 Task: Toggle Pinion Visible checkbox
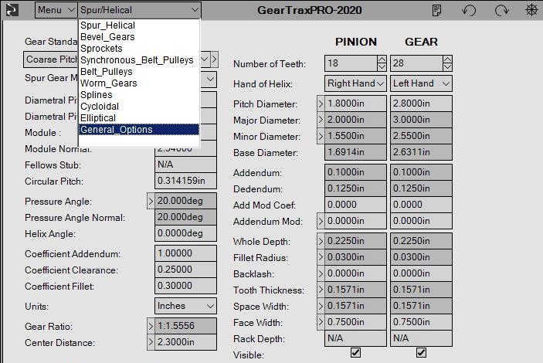point(355,353)
